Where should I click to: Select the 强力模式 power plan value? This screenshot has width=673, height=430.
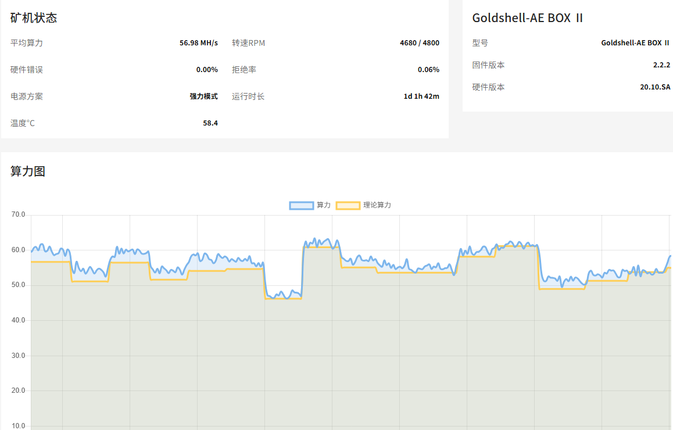click(204, 96)
